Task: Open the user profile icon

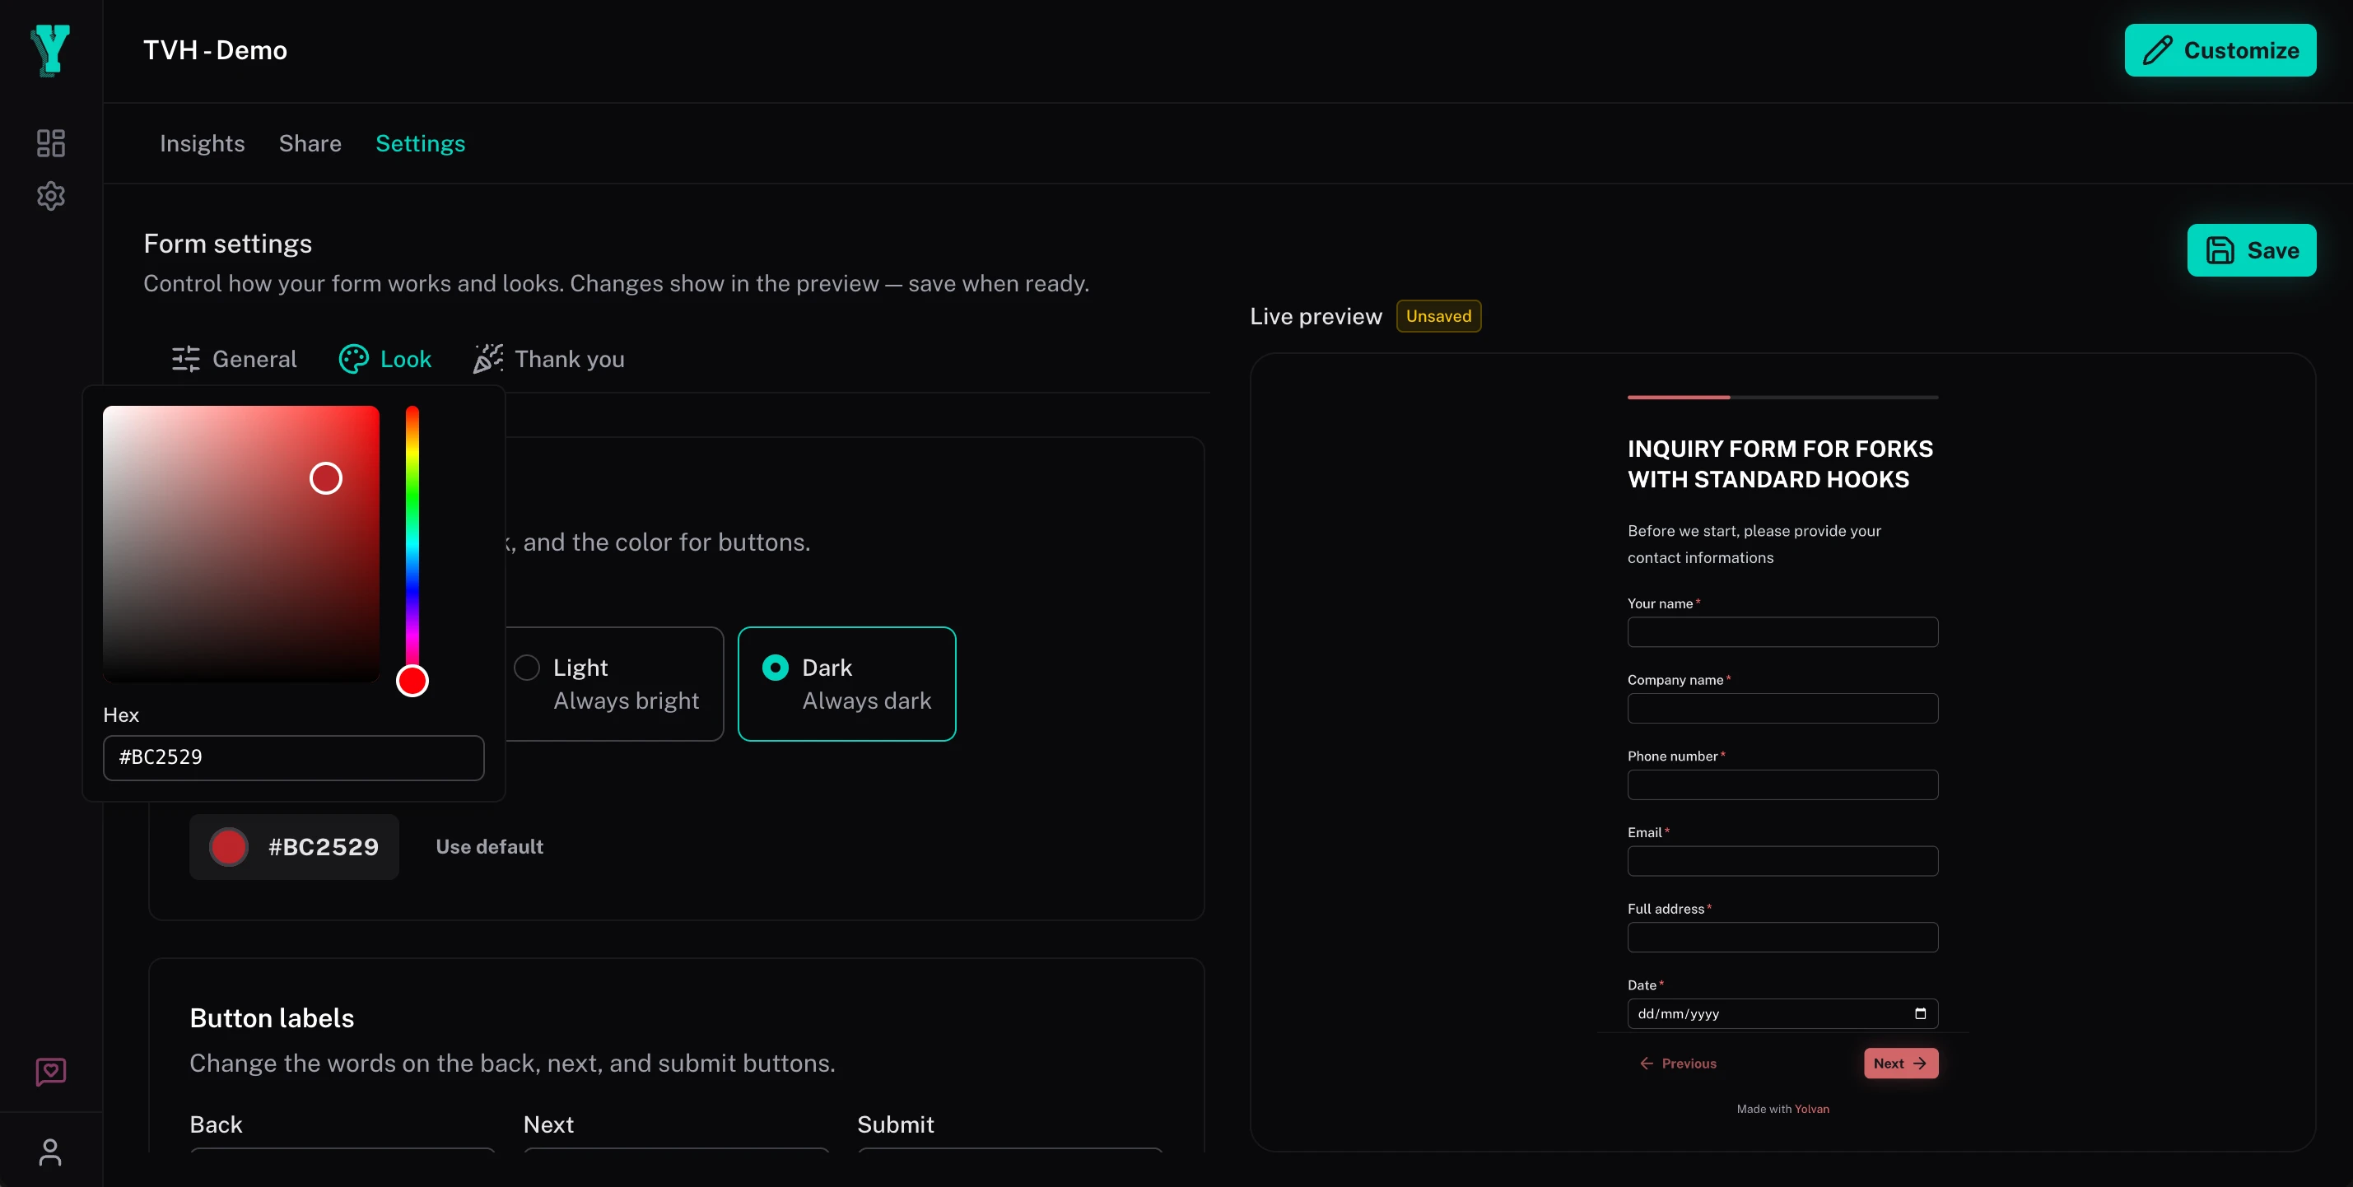Action: coord(50,1152)
